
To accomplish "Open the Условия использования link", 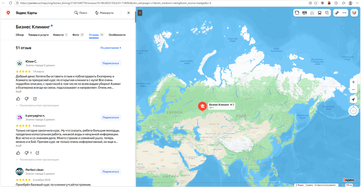I will click(324, 185).
